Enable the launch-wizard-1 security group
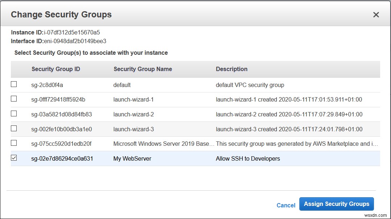391x219 pixels. click(14, 99)
